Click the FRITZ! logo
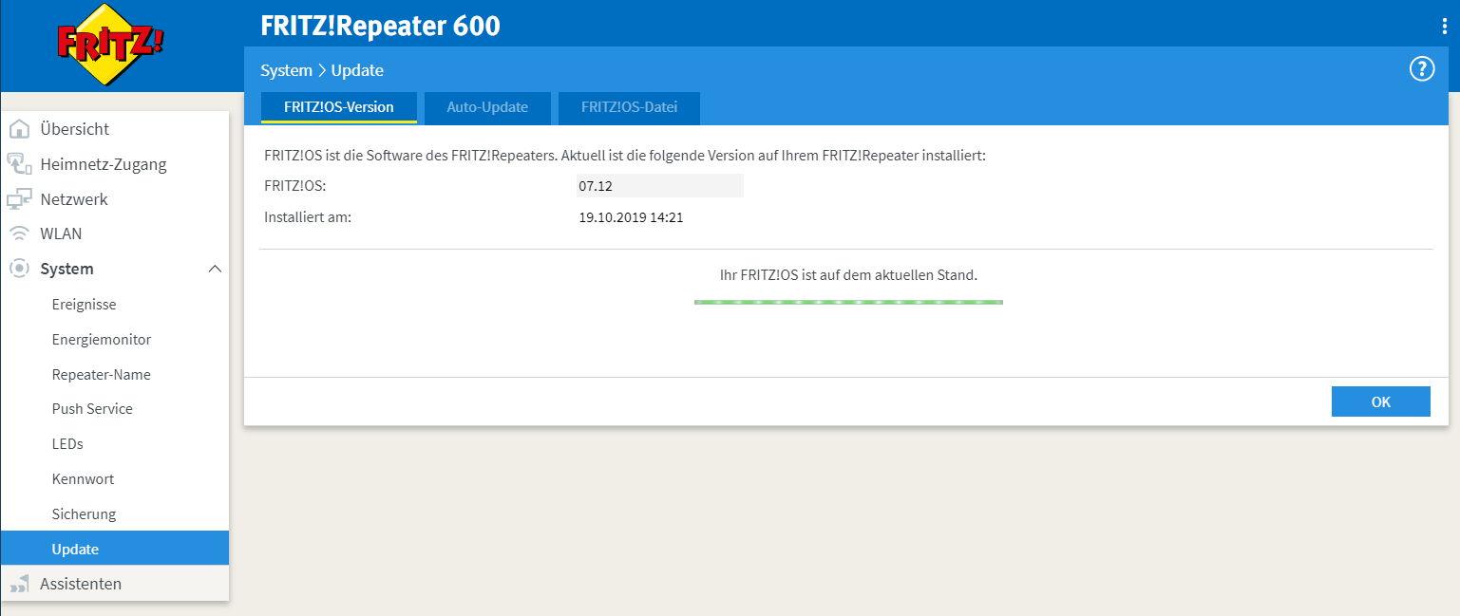 [x=111, y=44]
